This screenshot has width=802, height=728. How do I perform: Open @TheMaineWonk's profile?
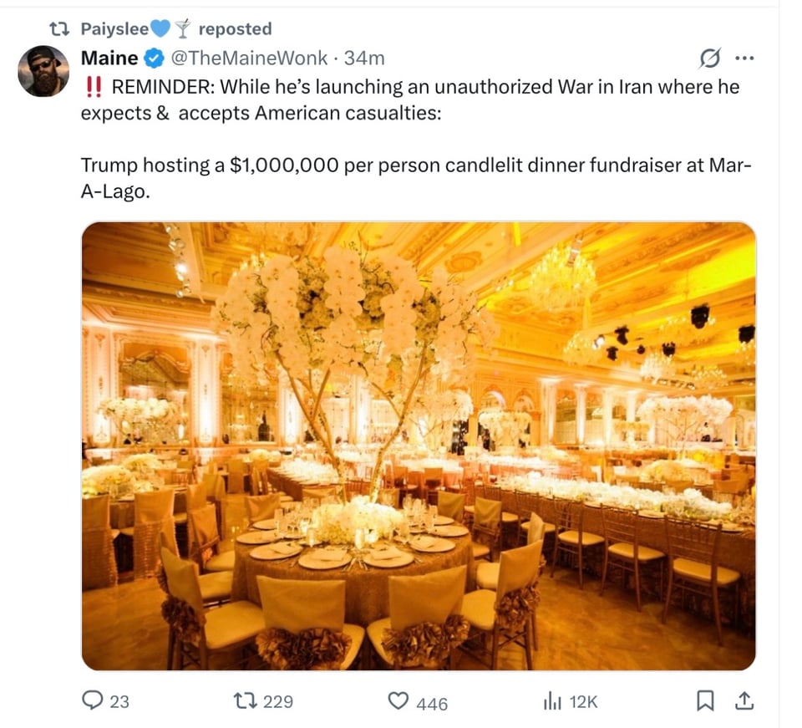click(x=248, y=59)
